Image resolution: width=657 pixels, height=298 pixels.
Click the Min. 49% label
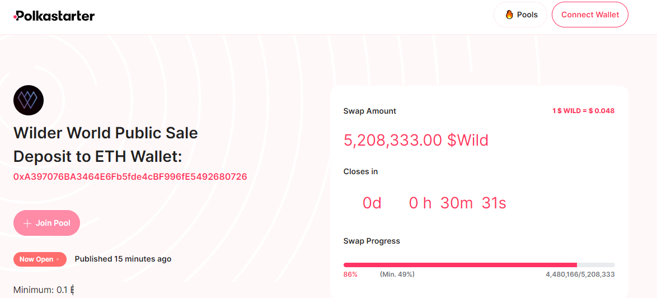[397, 274]
